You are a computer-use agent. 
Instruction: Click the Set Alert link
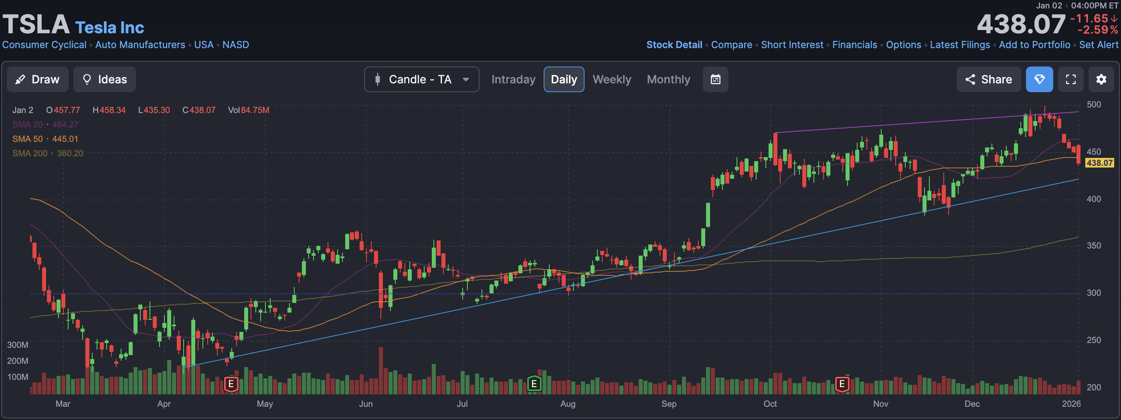coord(1099,45)
